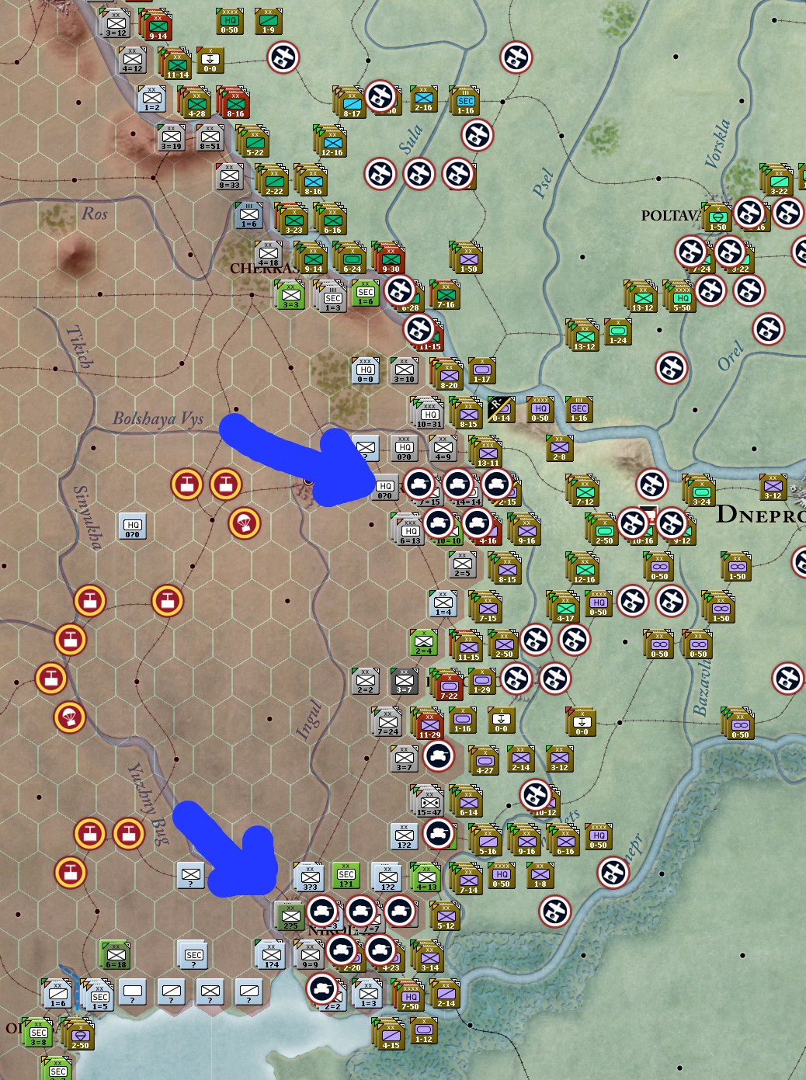Click the gray SEC 1=3 security counter
Viewport: 806px width, 1080px height.
point(332,296)
